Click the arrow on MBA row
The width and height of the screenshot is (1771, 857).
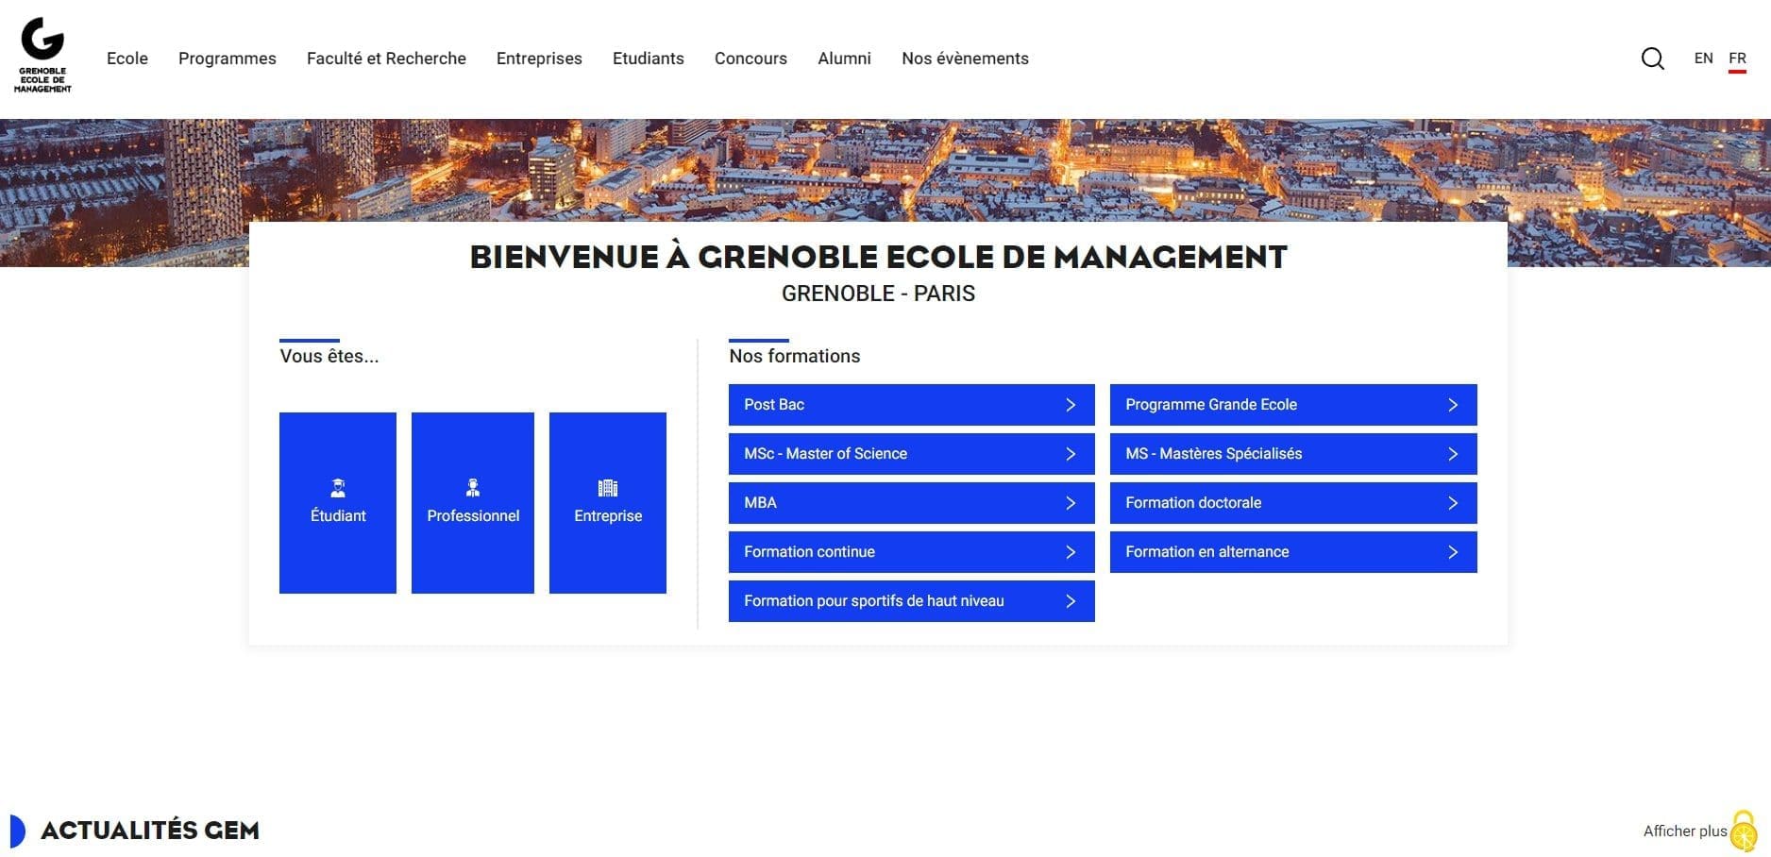tap(1071, 503)
